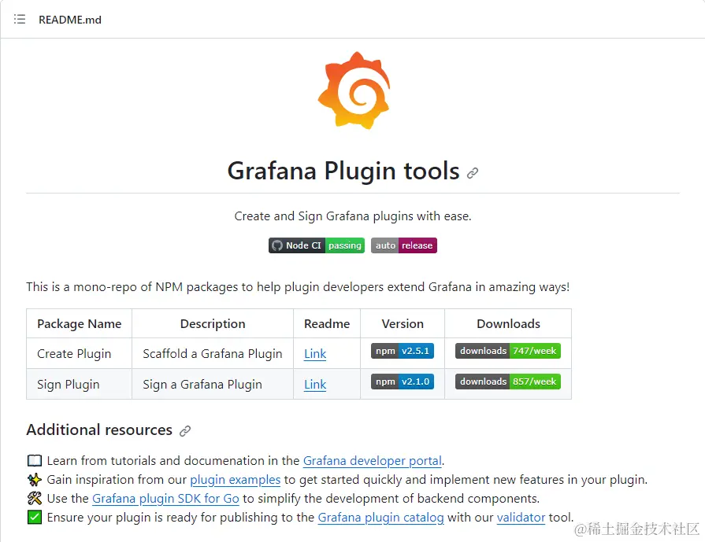This screenshot has height=542, width=705.
Task: Open the plugin examples link
Action: pyautogui.click(x=236, y=480)
